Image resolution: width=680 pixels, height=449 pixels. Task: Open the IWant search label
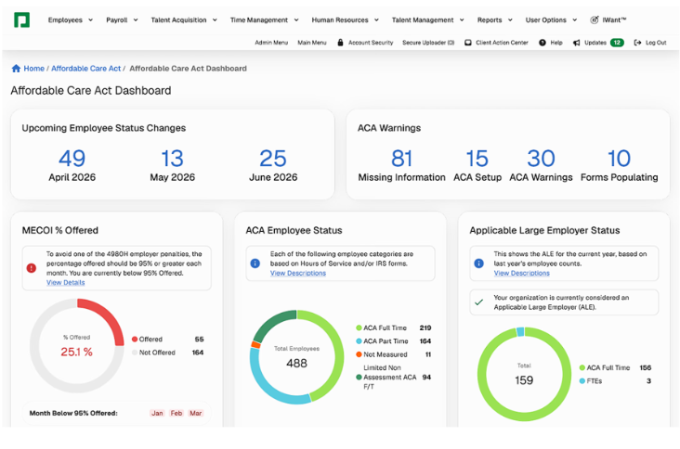(x=614, y=19)
